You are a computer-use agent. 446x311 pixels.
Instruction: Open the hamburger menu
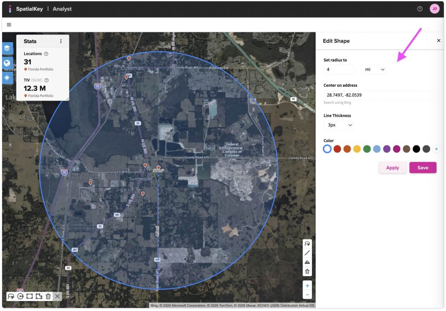tap(9, 25)
